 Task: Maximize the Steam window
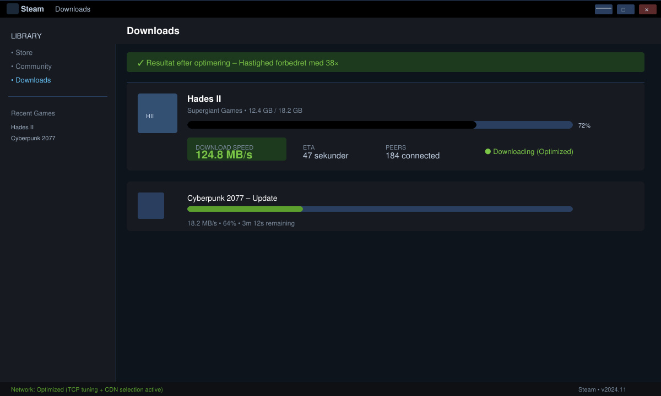point(626,9)
